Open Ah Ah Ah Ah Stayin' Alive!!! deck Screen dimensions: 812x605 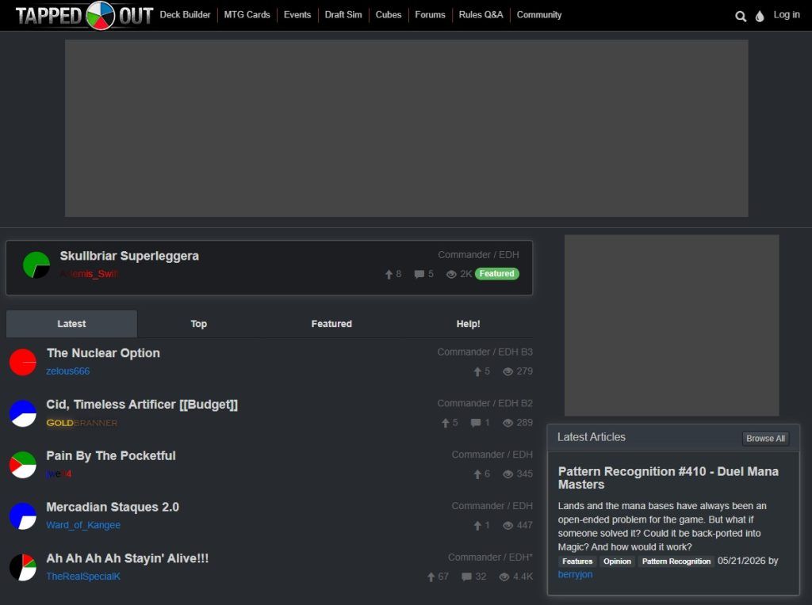pyautogui.click(x=128, y=558)
